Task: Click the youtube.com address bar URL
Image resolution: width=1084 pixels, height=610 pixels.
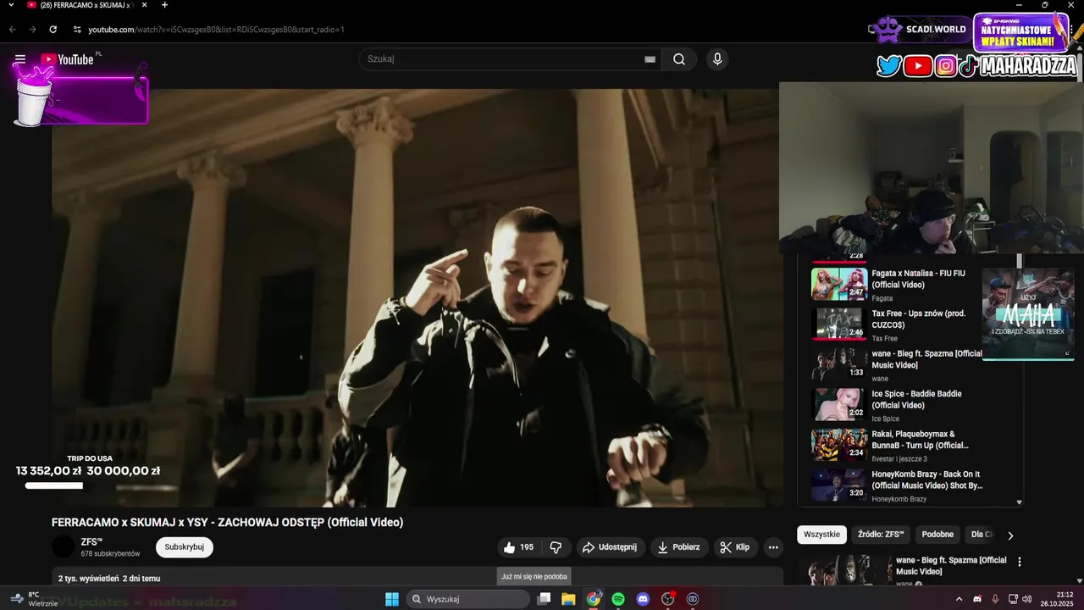Action: pos(216,30)
